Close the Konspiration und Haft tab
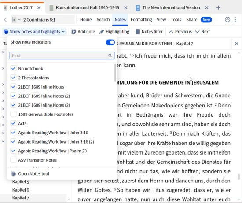Image resolution: width=242 pixels, height=203 pixels. (126, 7)
